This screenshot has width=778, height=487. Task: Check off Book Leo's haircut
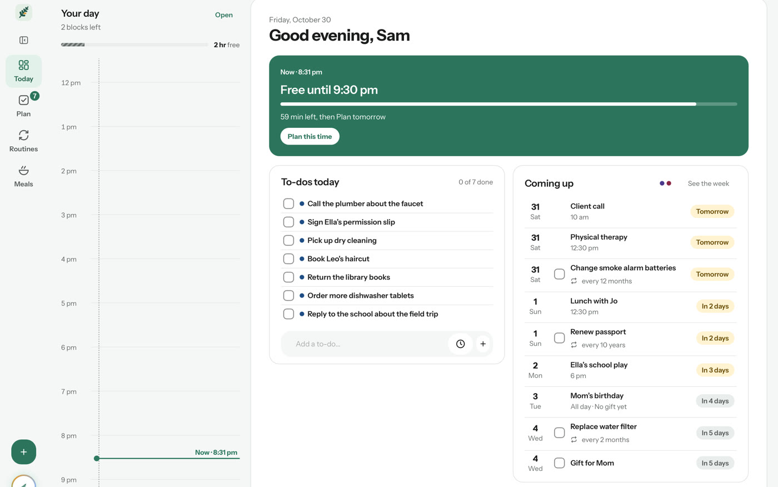click(x=288, y=259)
